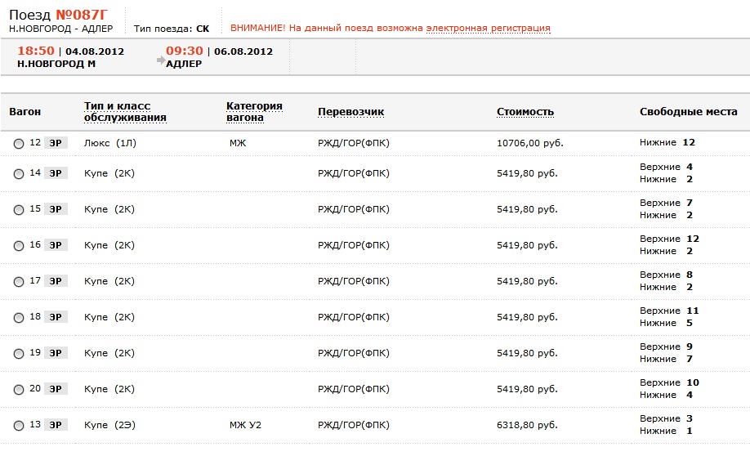The height and width of the screenshot is (456, 750).
Task: Click the train number №087Г
Action: pos(82,13)
